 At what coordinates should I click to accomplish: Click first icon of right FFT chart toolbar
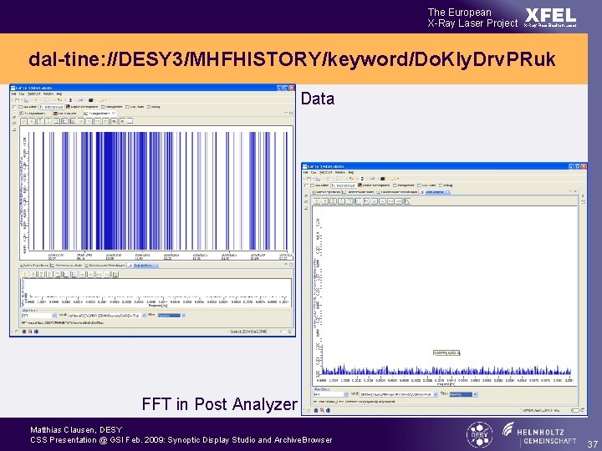pyautogui.click(x=317, y=201)
